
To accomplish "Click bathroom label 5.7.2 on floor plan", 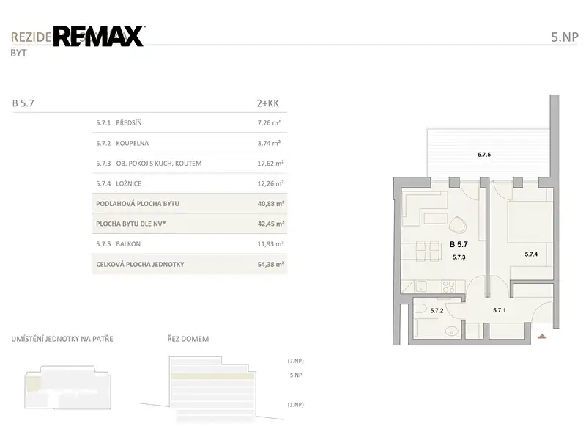I will point(437,310).
